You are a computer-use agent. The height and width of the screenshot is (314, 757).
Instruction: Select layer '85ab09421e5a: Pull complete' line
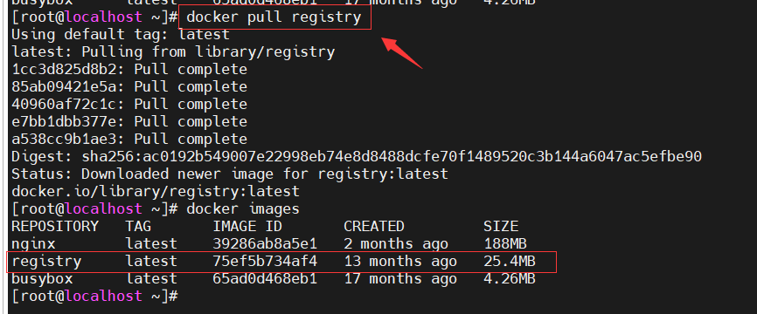tap(129, 86)
